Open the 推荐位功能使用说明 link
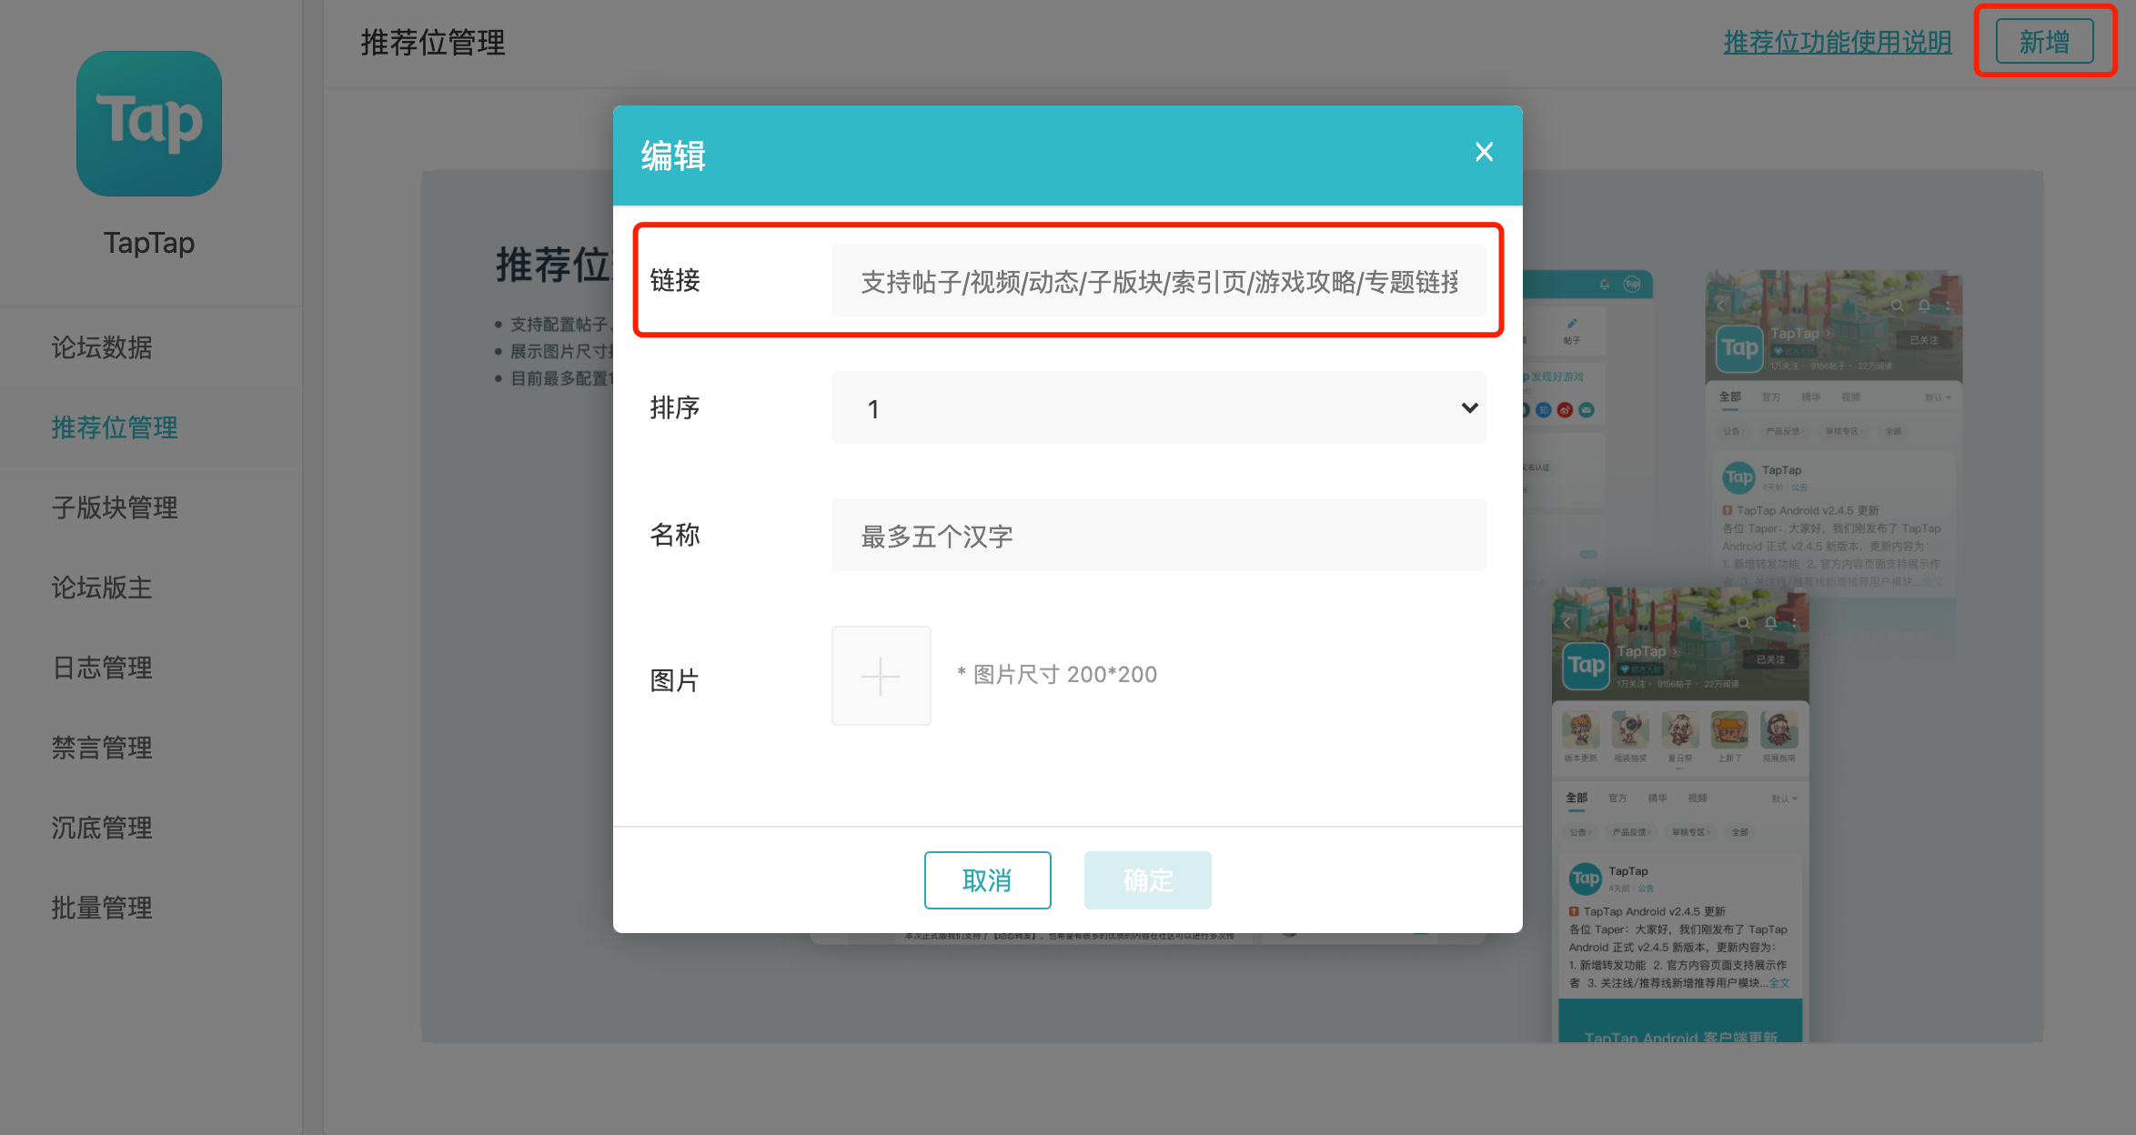Screen dimensions: 2136x1135 tap(1837, 43)
